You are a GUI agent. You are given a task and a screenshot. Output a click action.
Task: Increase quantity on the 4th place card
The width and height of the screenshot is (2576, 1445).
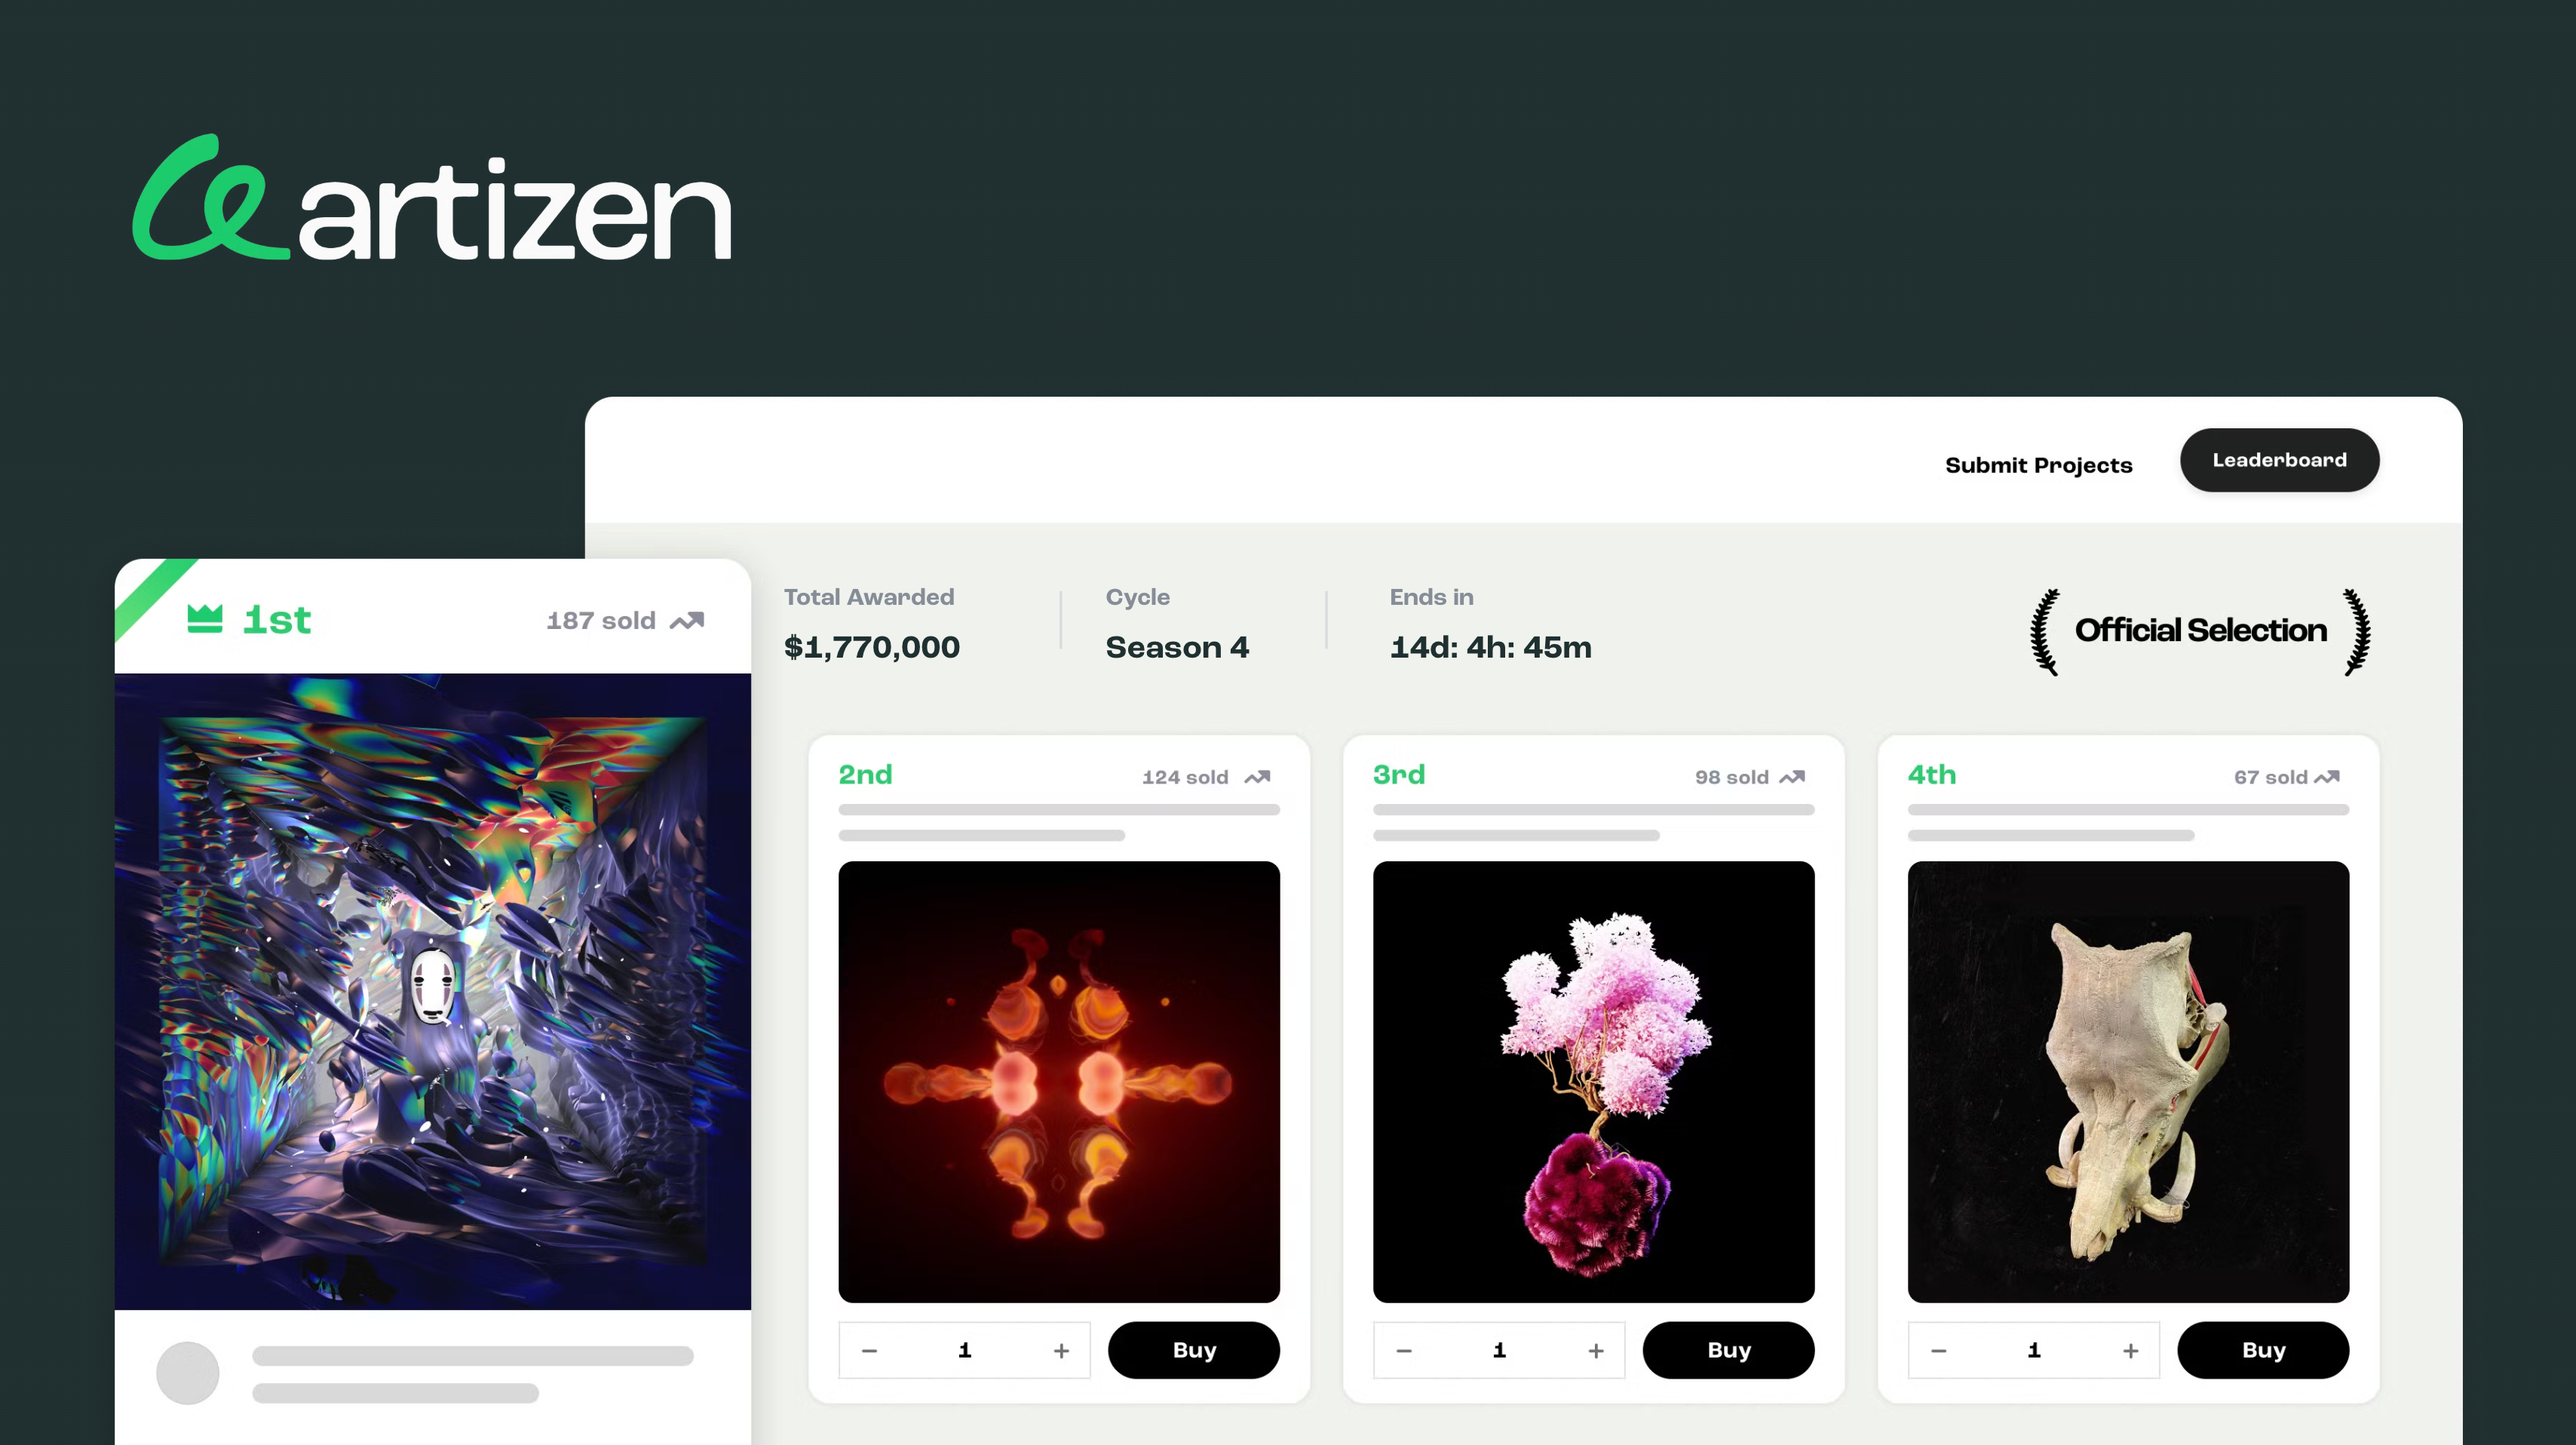pyautogui.click(x=2131, y=1351)
